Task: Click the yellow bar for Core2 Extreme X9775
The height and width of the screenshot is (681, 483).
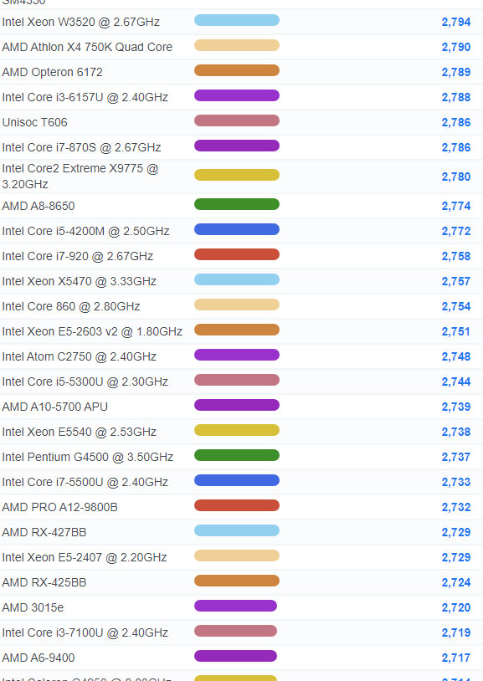Action: click(x=237, y=175)
